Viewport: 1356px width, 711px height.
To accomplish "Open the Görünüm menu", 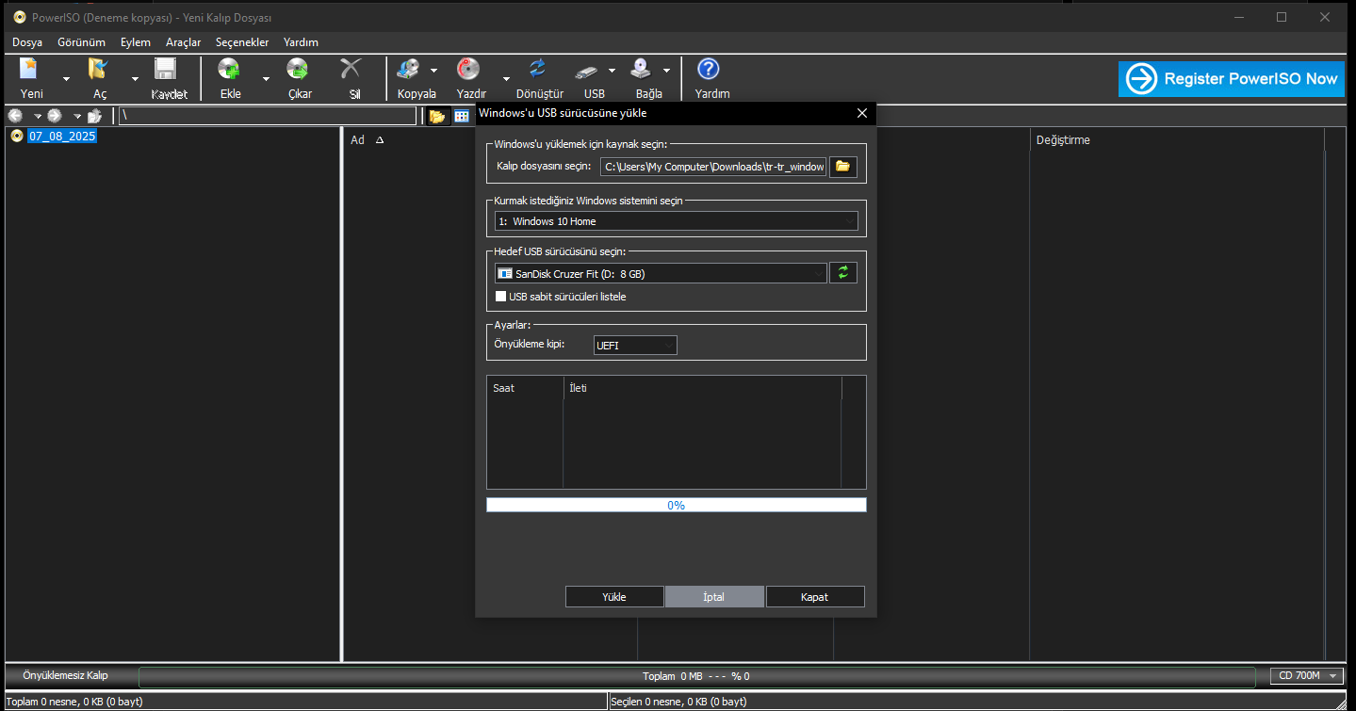I will (x=81, y=42).
